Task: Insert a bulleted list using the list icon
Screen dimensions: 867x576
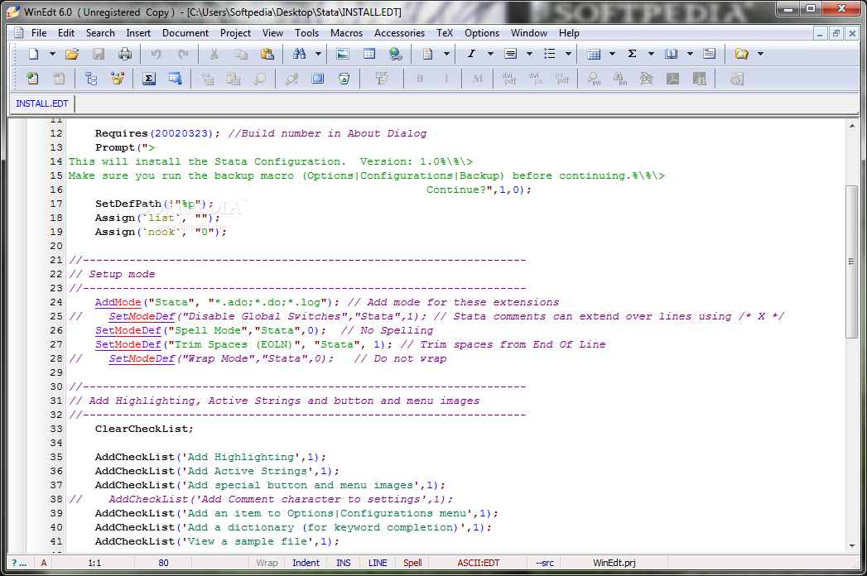Action: point(550,54)
